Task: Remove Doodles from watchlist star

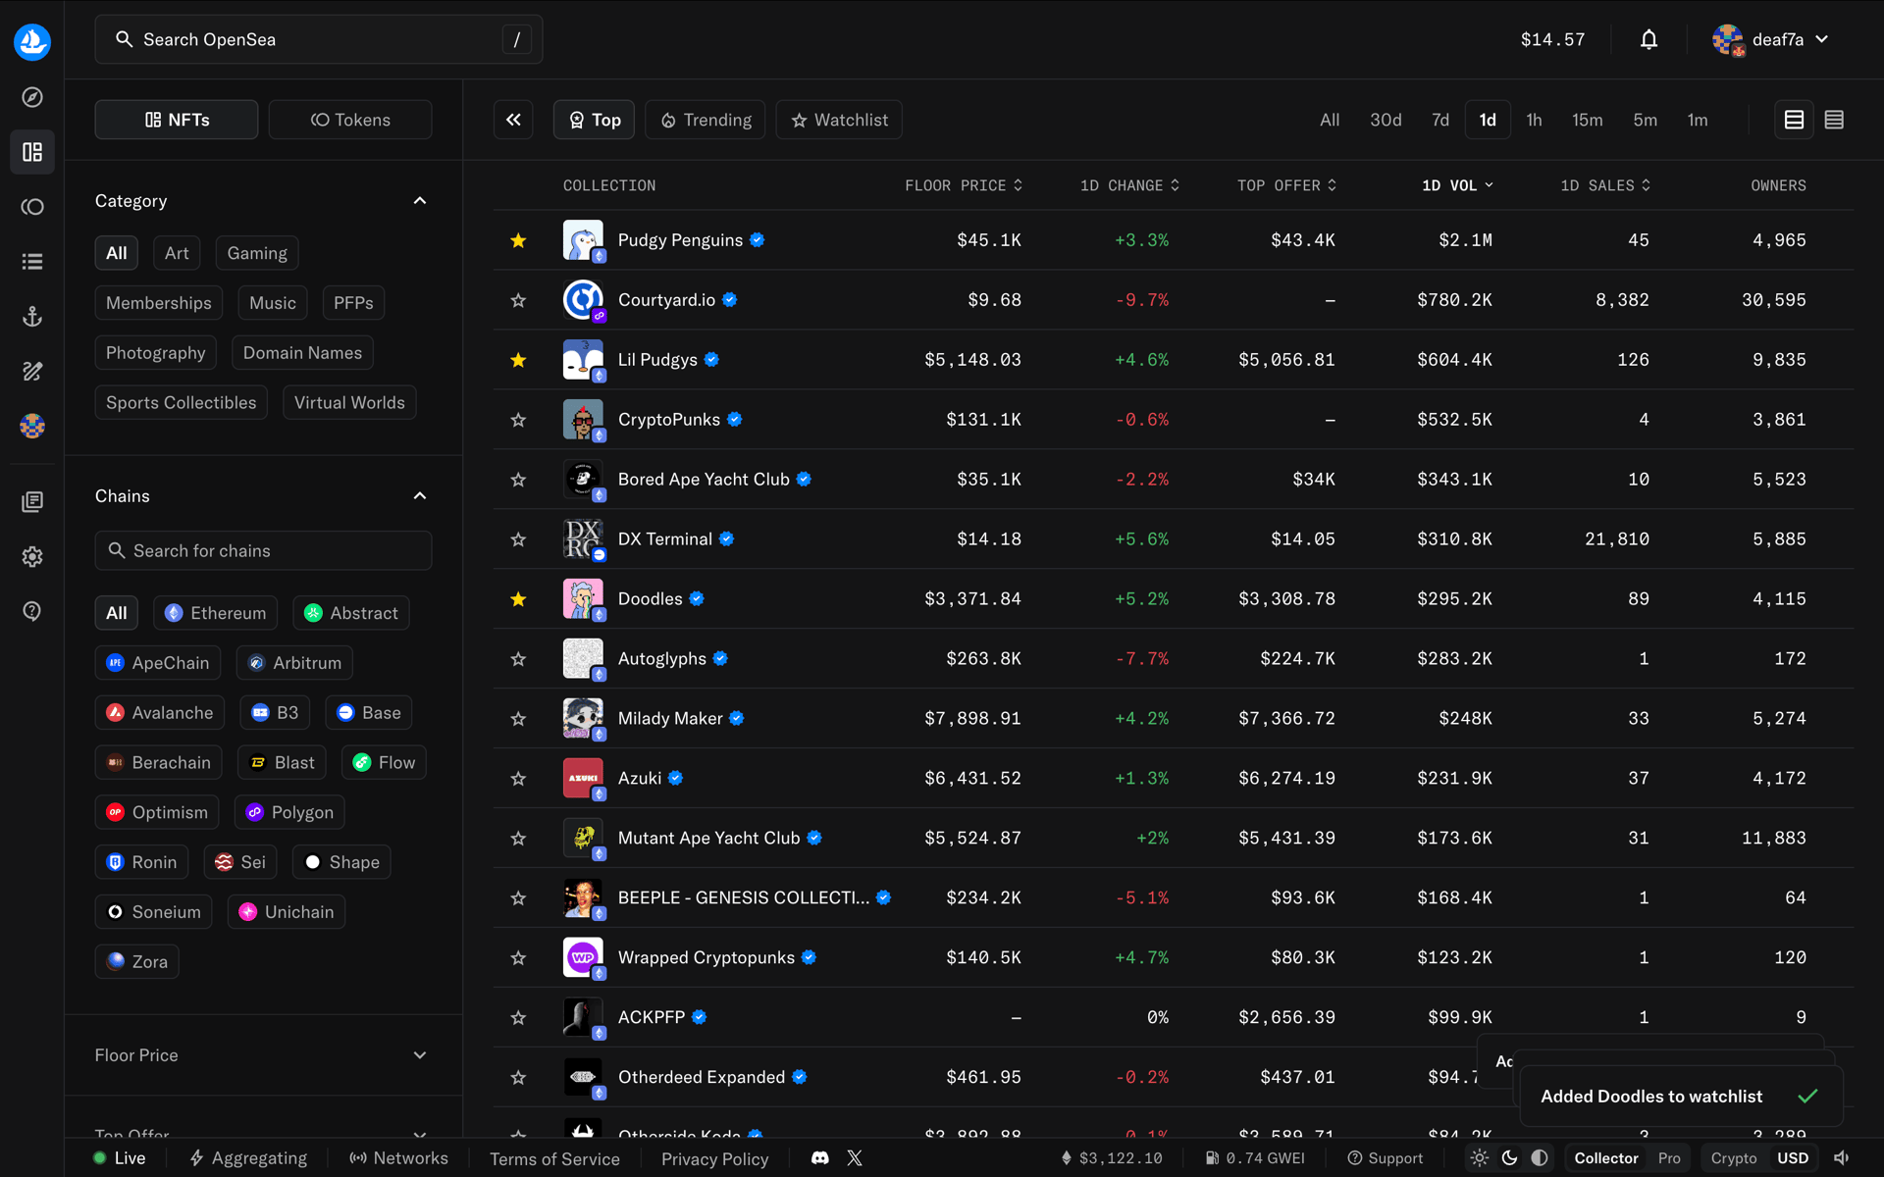Action: coord(518,599)
